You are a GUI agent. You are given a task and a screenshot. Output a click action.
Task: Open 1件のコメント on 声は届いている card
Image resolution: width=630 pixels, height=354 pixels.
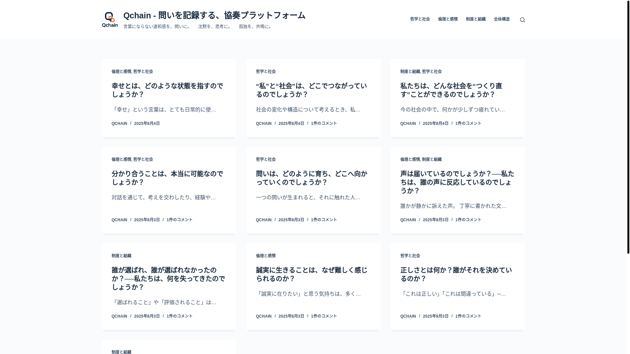click(x=468, y=220)
